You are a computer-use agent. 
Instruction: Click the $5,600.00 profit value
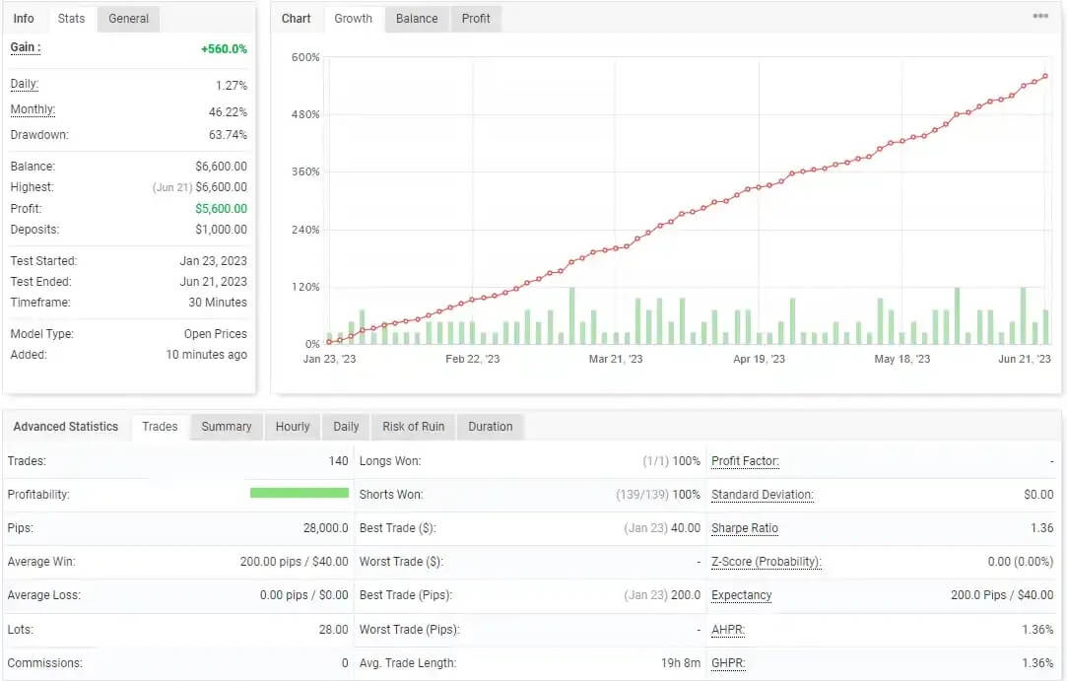coord(221,208)
